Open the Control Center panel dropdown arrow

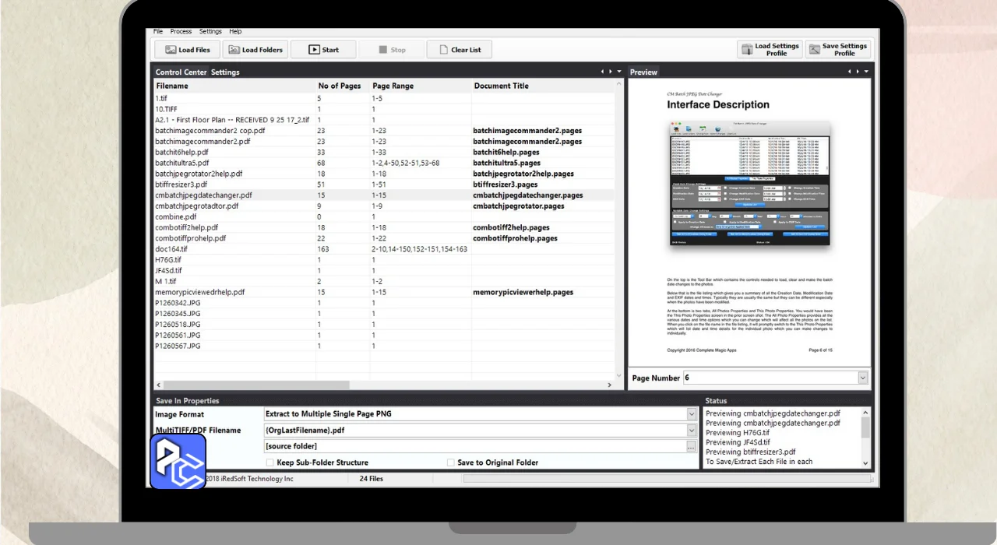click(619, 72)
